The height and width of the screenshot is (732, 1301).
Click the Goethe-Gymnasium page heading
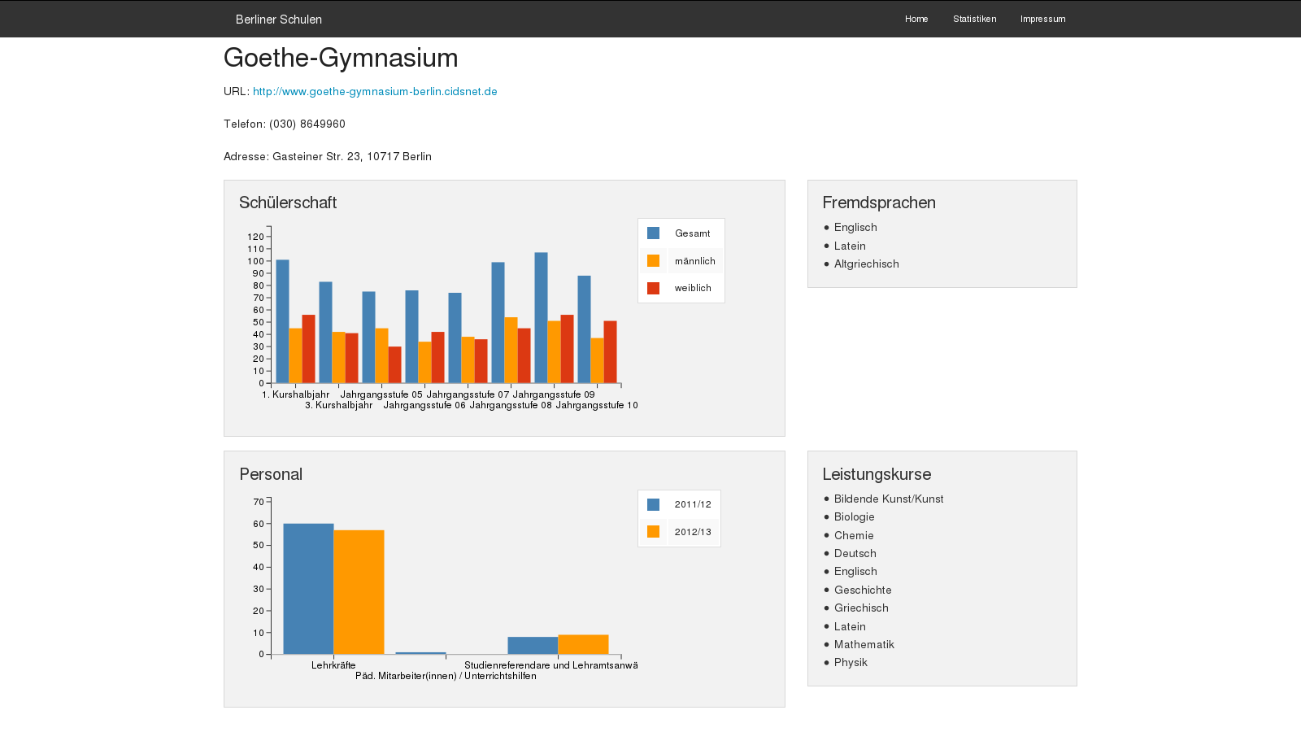(x=341, y=58)
